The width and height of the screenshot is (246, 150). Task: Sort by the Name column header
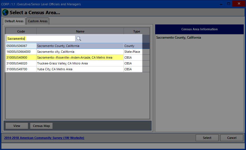coord(80,31)
